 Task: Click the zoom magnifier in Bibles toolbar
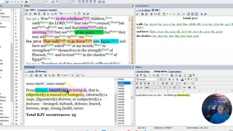click(75, 14)
